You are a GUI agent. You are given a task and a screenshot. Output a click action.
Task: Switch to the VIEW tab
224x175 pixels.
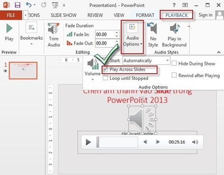coord(119,15)
